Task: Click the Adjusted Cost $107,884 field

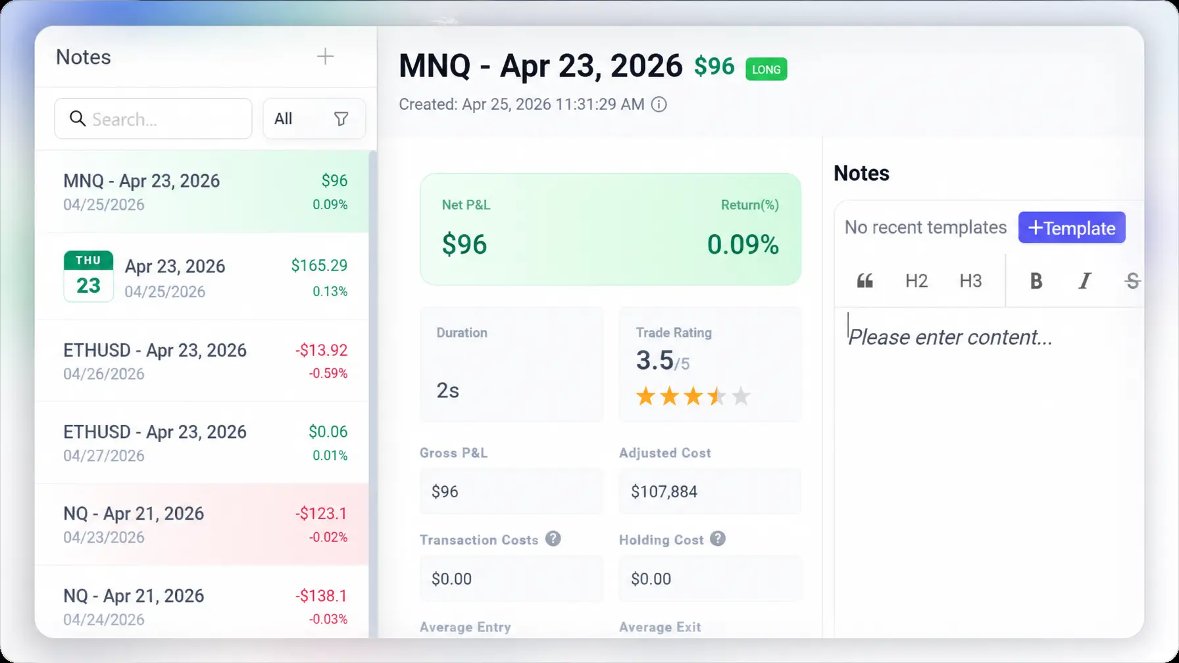Action: (x=710, y=491)
